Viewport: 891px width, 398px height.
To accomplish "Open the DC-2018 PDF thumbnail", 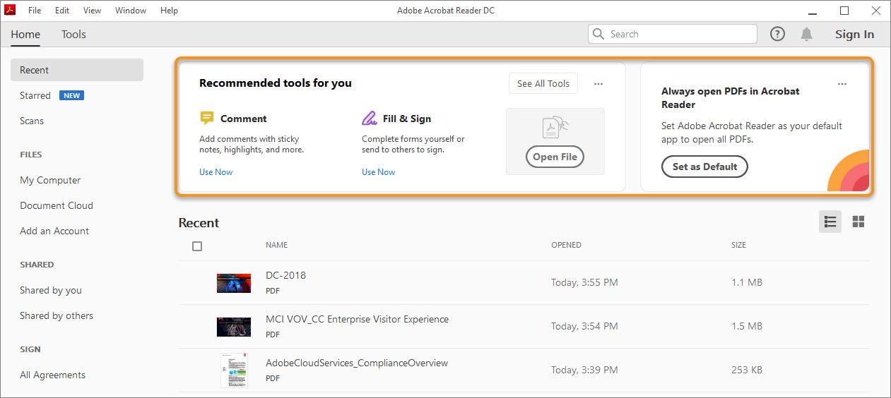I will point(234,283).
